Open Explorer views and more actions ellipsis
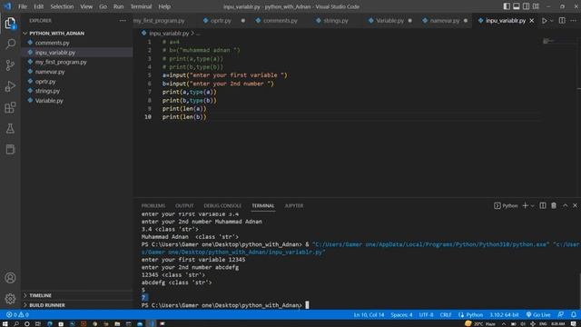The width and height of the screenshot is (581, 327). tap(123, 21)
